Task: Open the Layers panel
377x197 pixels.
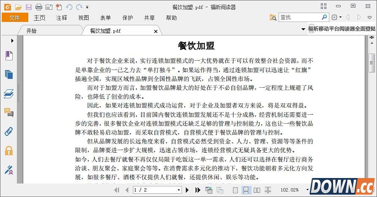Action: (x=9, y=94)
